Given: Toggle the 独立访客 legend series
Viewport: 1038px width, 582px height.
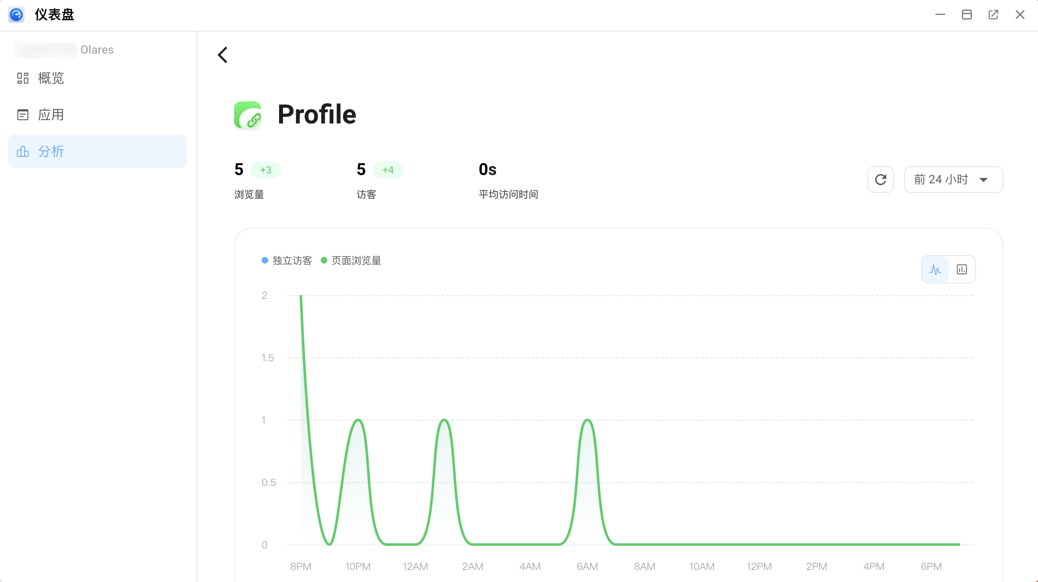Looking at the screenshot, I should (x=287, y=261).
